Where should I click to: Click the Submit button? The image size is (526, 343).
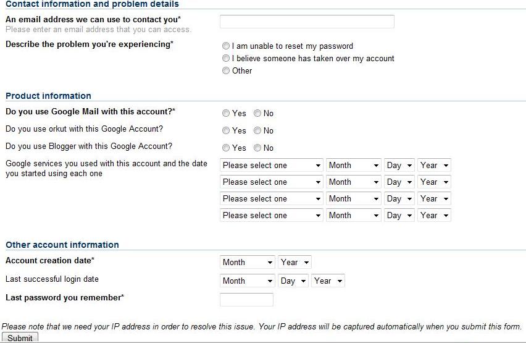click(20, 338)
